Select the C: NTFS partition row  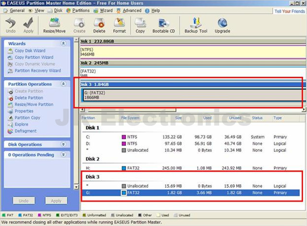click(x=190, y=137)
